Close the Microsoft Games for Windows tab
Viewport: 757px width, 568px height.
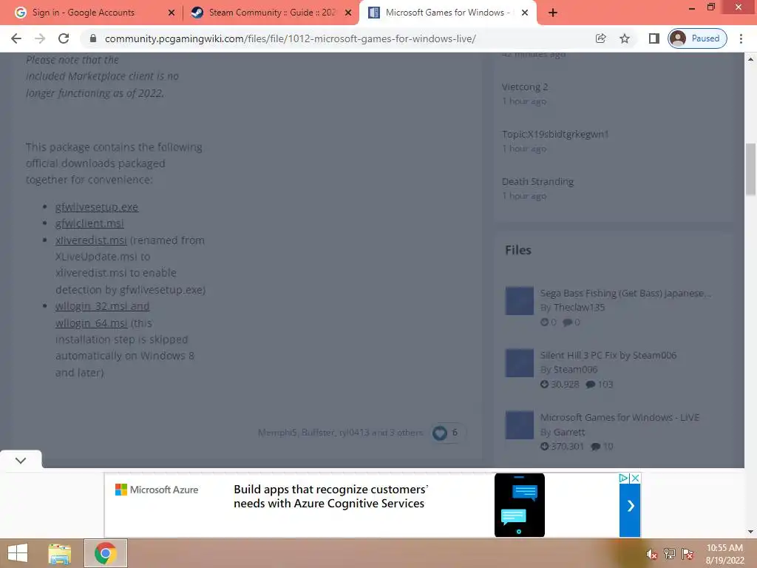[525, 13]
